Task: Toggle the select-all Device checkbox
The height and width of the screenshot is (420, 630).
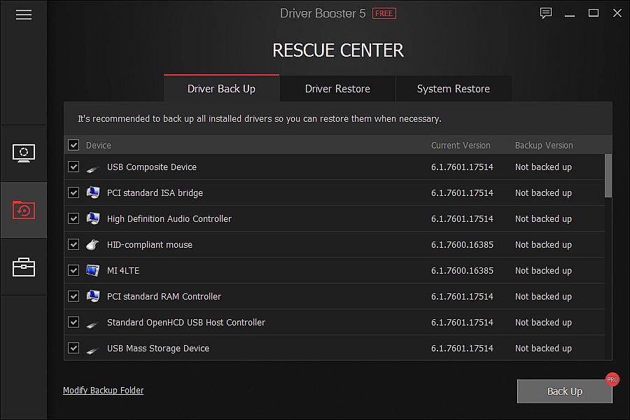Action: point(73,145)
